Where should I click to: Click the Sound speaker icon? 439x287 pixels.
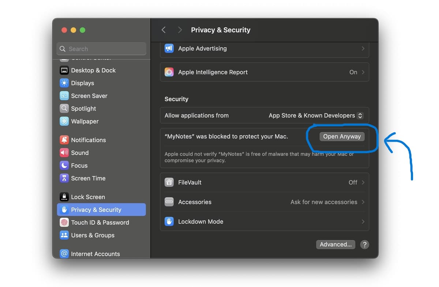click(x=64, y=153)
